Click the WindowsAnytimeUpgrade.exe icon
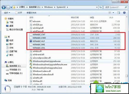This screenshot has height=94, width=129. (x=31, y=61)
